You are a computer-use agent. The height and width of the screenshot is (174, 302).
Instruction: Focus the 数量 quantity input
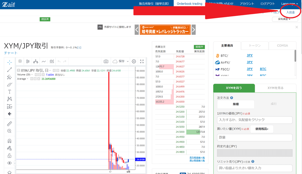[x=255, y=137]
